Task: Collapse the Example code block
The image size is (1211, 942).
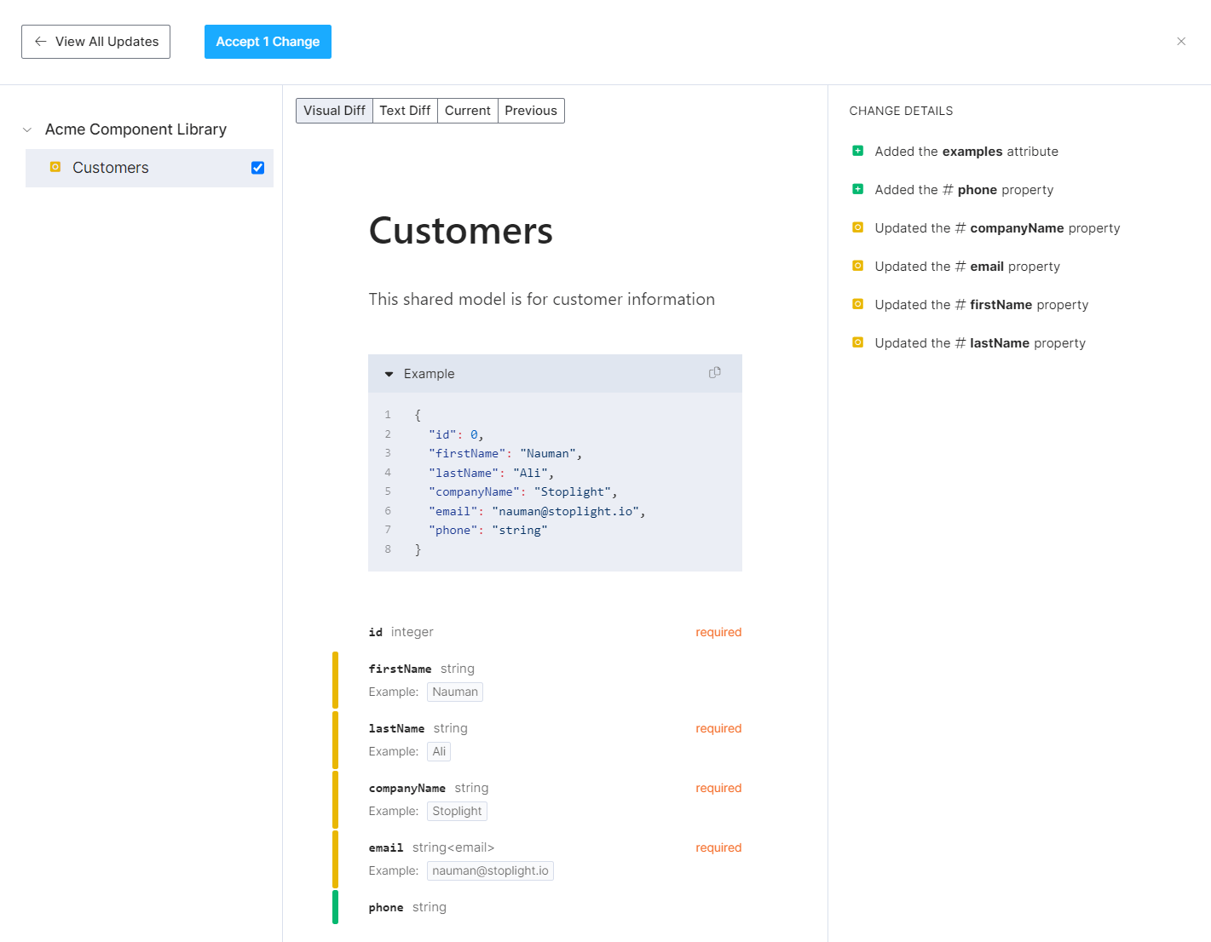Action: click(x=389, y=374)
